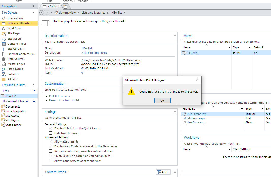Click the Site Groups icon
Viewport: 271px width, 177px height.
4,69
